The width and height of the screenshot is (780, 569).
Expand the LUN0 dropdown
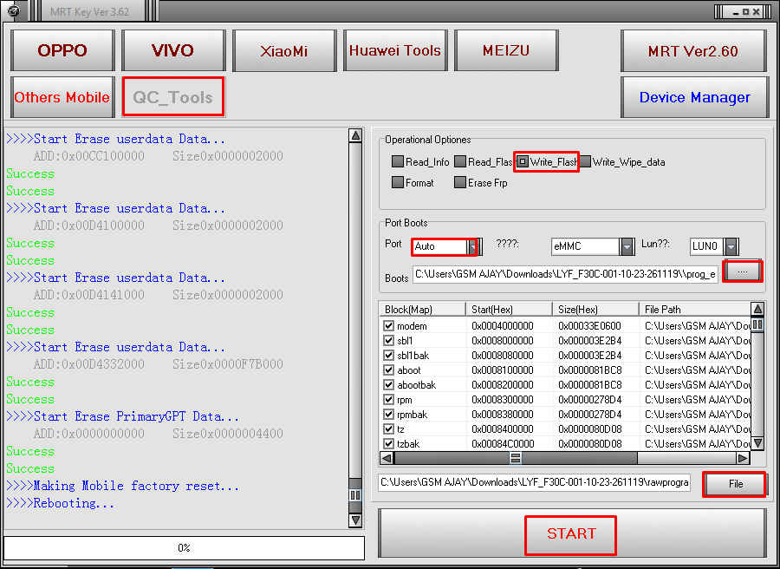click(x=731, y=246)
